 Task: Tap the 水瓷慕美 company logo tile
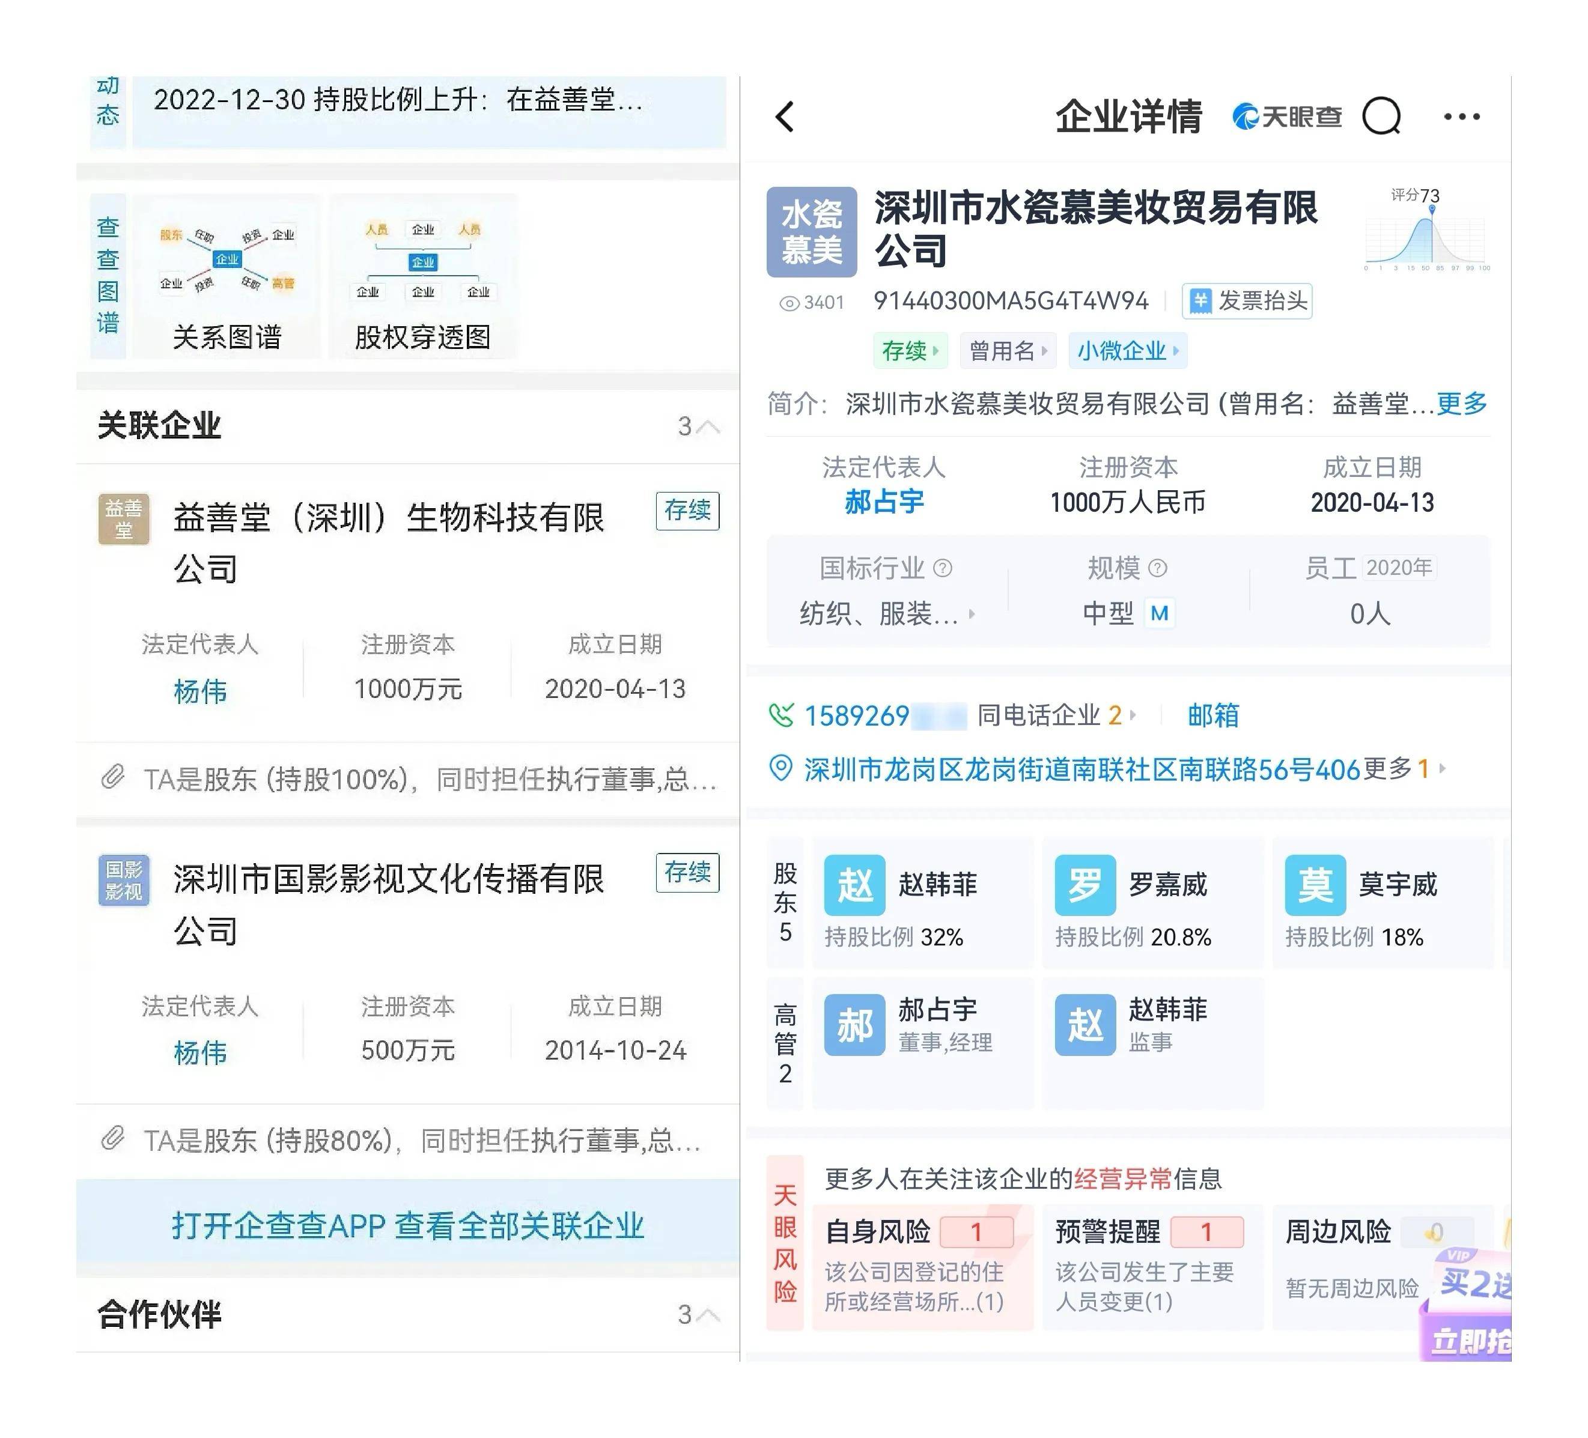(x=811, y=231)
